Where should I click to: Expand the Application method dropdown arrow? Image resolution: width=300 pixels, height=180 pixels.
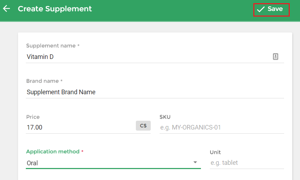(195, 162)
